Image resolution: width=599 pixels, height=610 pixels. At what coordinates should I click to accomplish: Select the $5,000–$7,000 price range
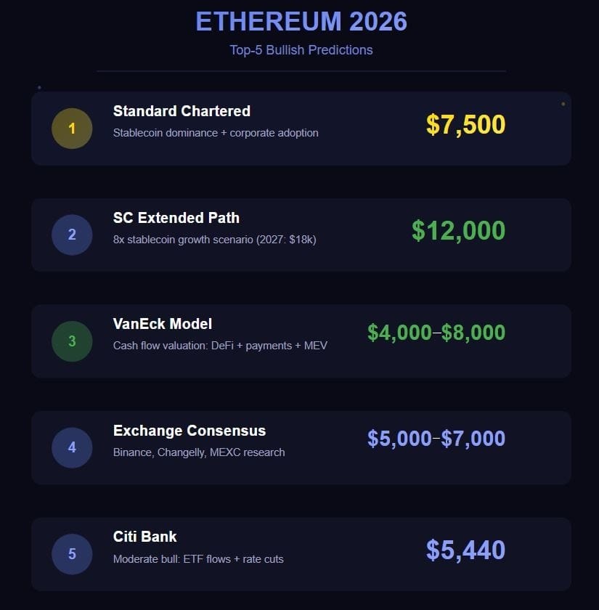tap(436, 439)
